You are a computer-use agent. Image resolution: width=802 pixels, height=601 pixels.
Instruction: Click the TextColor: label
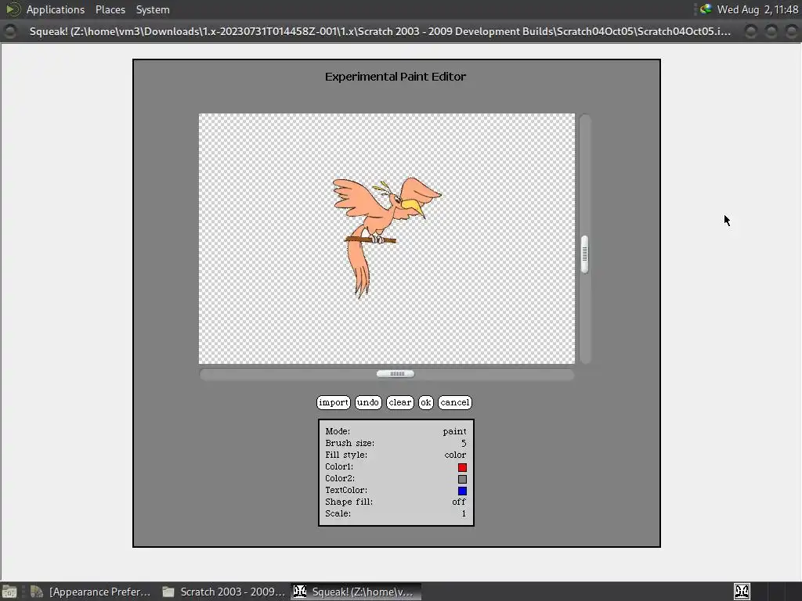click(x=346, y=490)
